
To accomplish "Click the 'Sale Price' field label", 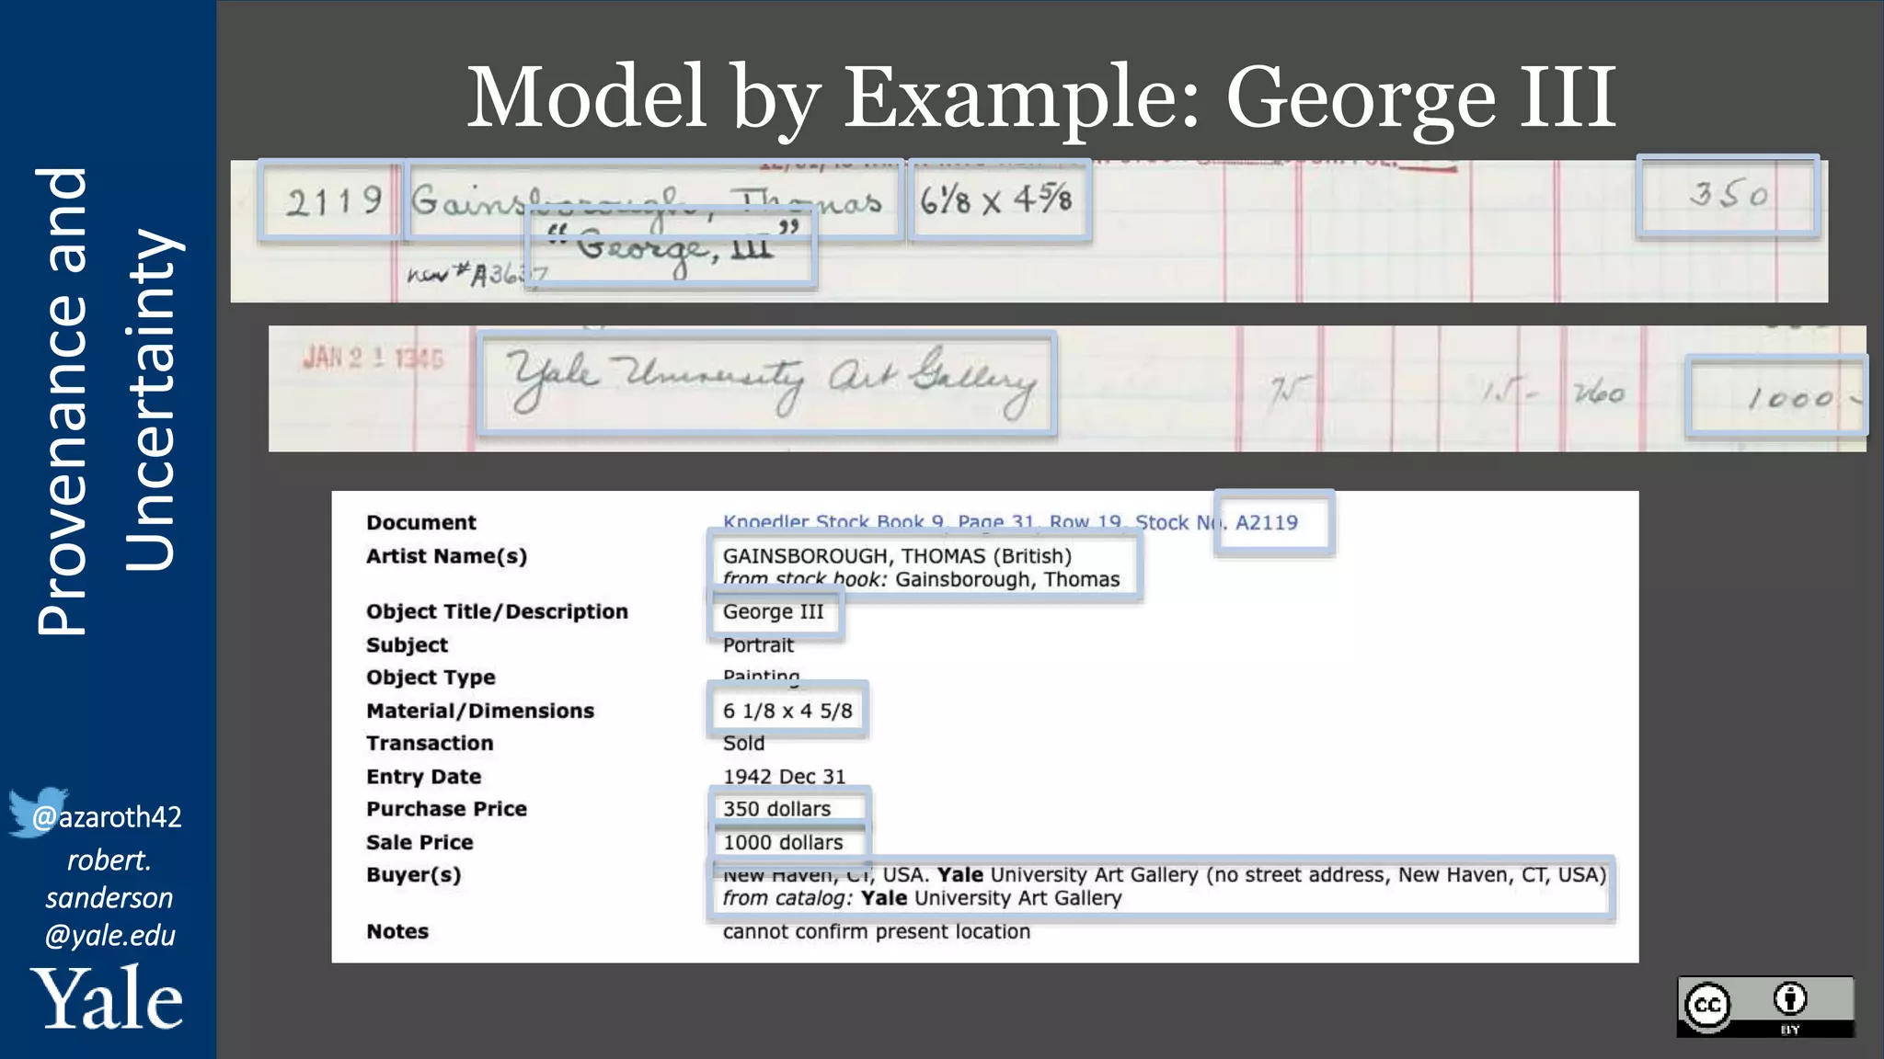I will click(x=419, y=842).
